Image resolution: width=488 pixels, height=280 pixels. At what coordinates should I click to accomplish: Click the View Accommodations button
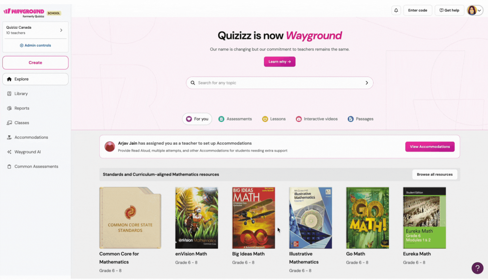[x=430, y=147]
